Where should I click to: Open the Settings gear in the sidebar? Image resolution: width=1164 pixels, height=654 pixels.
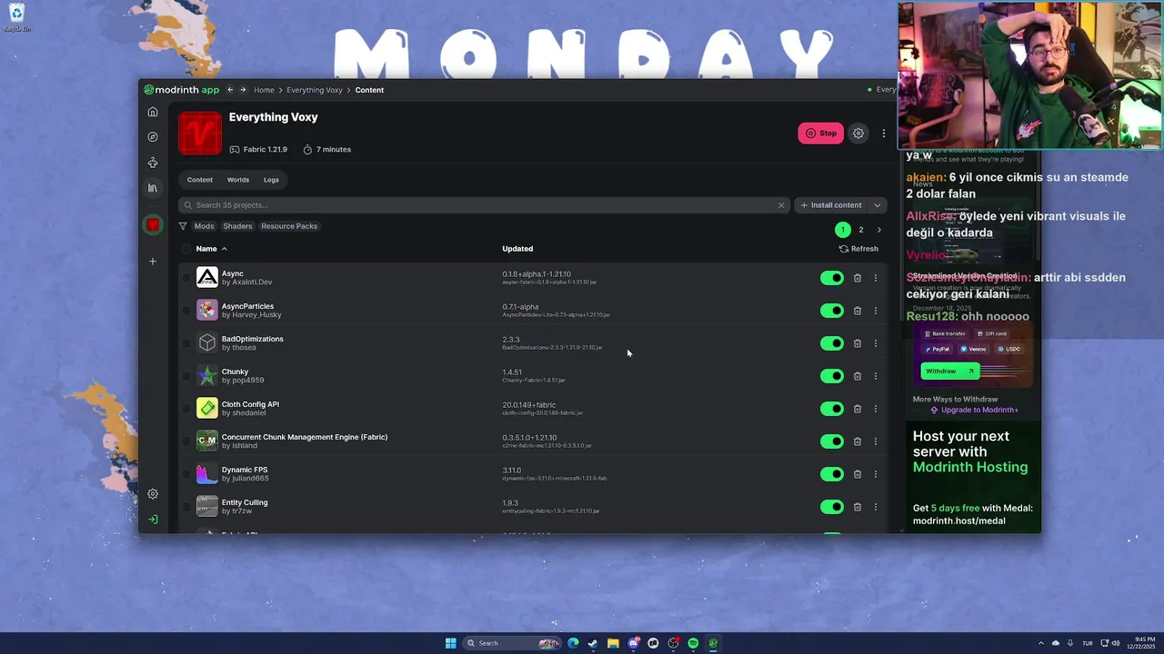[x=153, y=494]
